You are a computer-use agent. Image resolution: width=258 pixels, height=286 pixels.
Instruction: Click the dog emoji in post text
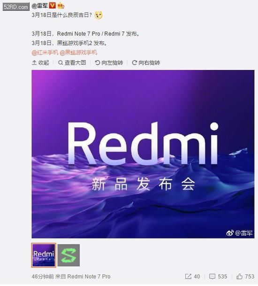pyautogui.click(x=99, y=15)
